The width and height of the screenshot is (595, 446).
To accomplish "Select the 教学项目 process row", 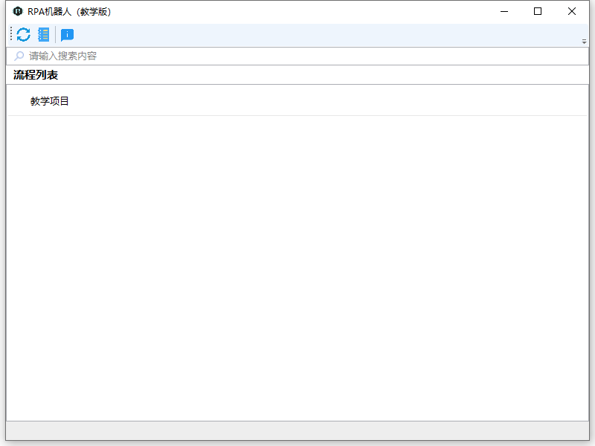I will pyautogui.click(x=297, y=101).
